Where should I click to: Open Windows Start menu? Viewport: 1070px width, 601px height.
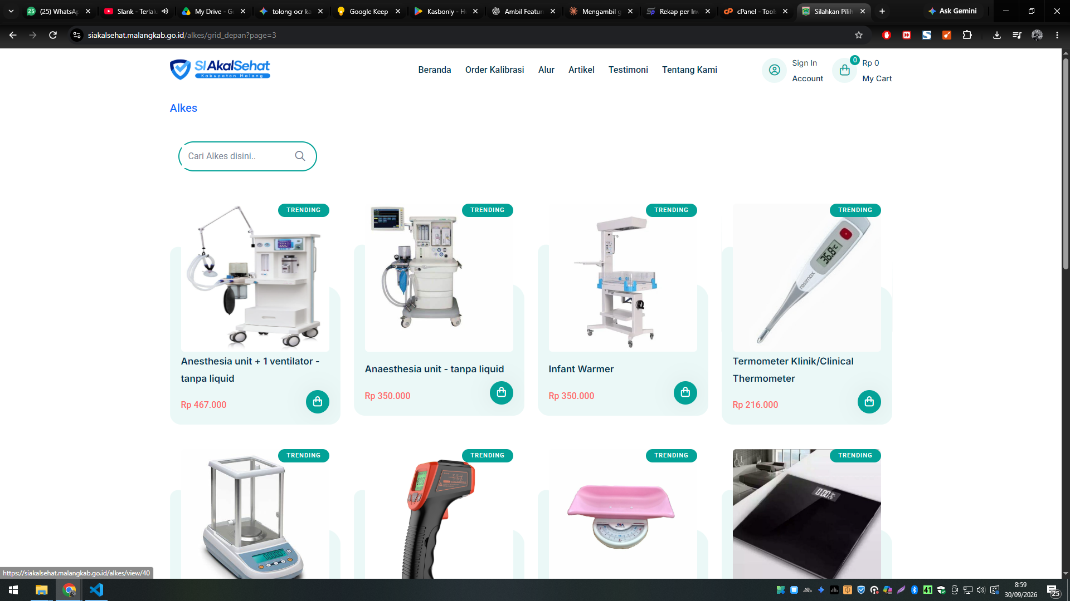(13, 590)
